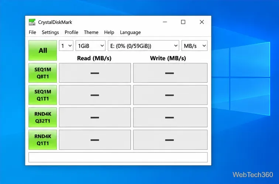The height and width of the screenshot is (184, 279).
Task: Maximize the CrystalDiskMark window
Action: click(183, 22)
